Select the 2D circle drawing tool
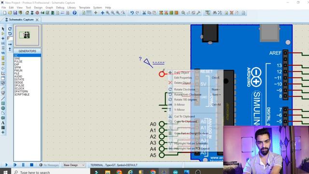Screen dimensions: 309x174 (x=3, y=108)
